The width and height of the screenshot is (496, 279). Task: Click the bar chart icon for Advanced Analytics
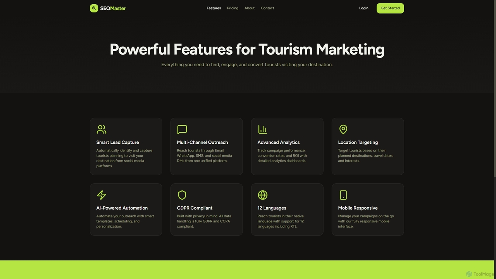coord(263,129)
